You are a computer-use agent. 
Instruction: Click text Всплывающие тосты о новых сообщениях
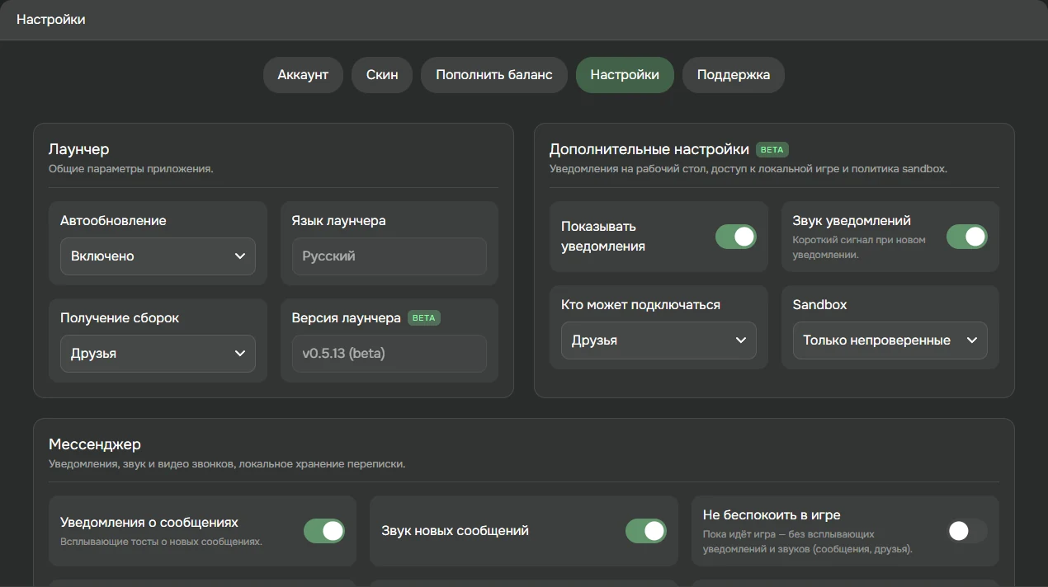click(162, 542)
